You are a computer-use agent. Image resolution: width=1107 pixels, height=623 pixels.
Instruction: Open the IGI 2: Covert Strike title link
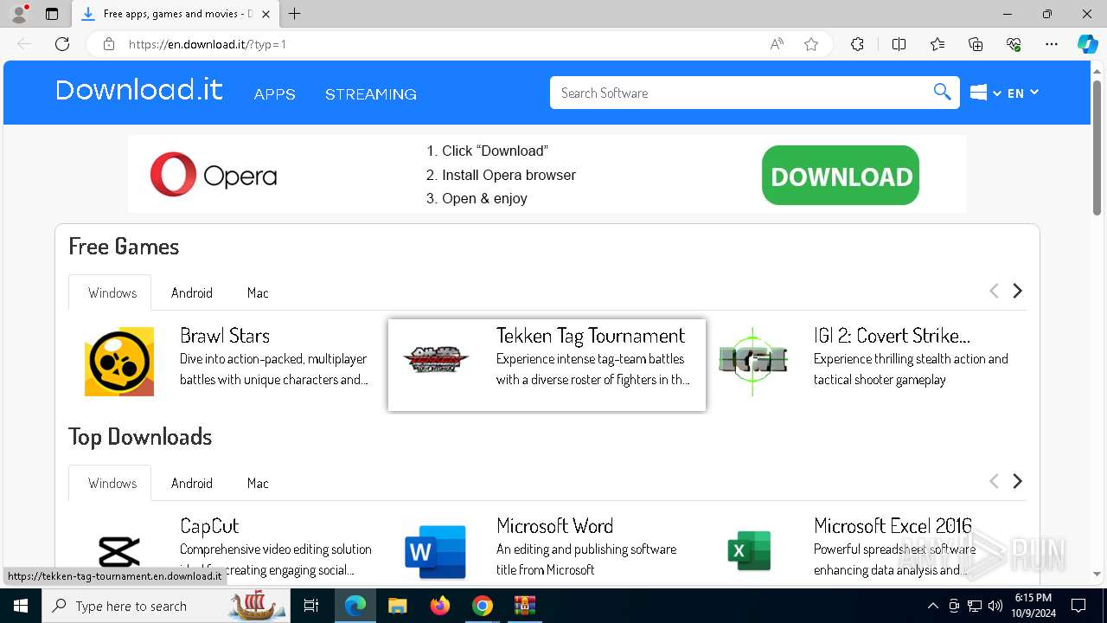click(892, 336)
